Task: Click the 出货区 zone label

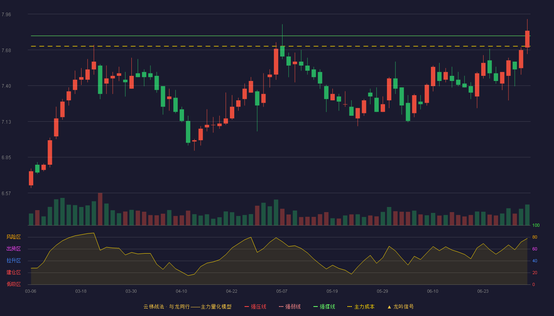Action: click(x=13, y=249)
